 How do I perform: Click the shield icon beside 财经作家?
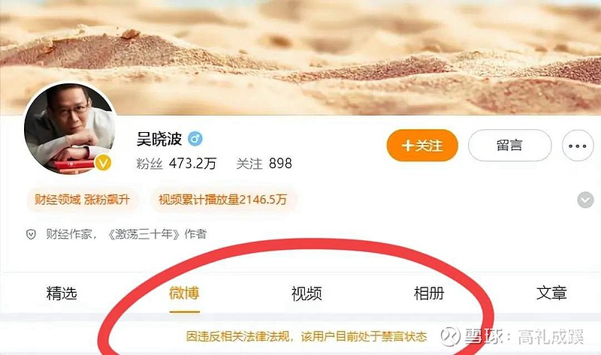tap(31, 234)
